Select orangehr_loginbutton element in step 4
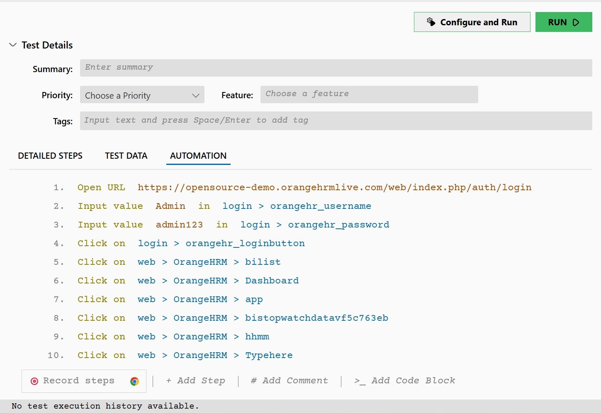601x414 pixels. point(245,243)
